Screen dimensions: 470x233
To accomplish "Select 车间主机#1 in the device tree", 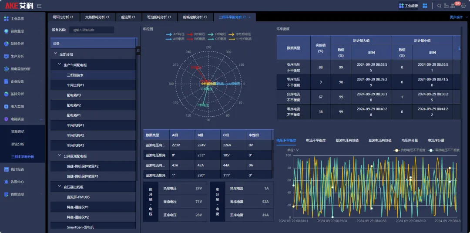I will coord(75,85).
